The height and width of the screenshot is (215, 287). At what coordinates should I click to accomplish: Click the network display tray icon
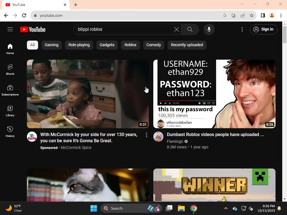click(244, 208)
